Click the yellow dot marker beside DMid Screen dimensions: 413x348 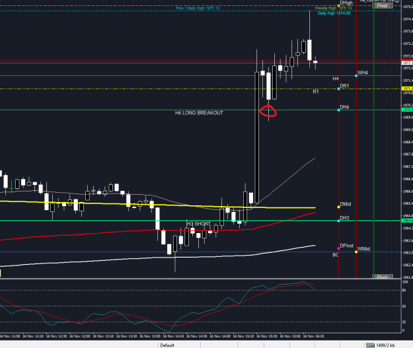coord(339,207)
